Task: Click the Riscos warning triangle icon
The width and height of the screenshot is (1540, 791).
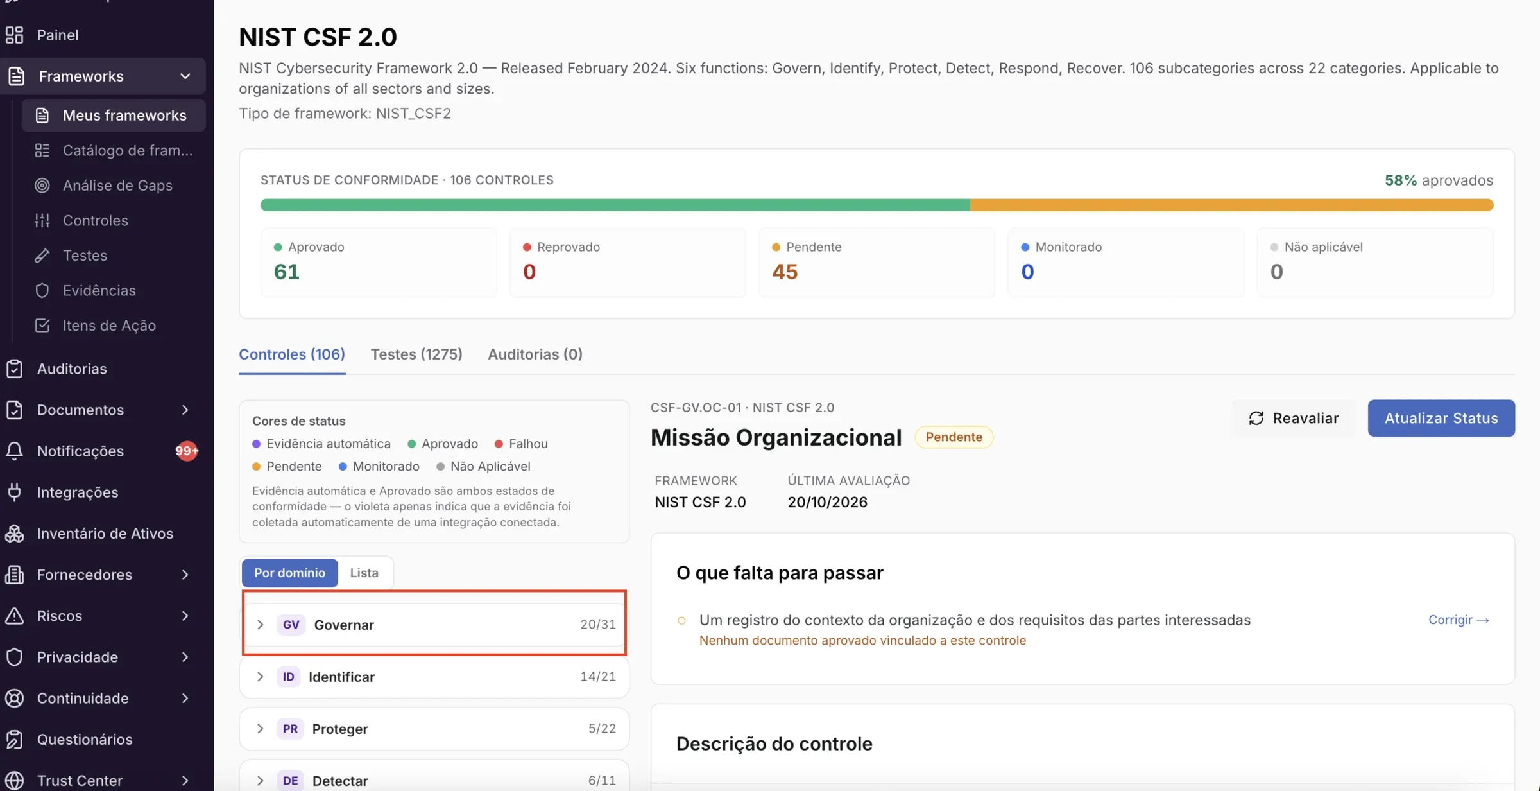Action: pyautogui.click(x=14, y=616)
